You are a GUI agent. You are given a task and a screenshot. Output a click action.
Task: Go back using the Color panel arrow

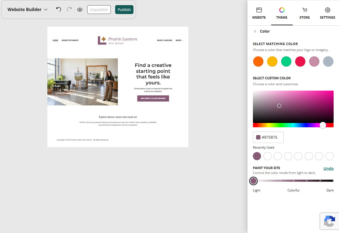click(x=255, y=31)
